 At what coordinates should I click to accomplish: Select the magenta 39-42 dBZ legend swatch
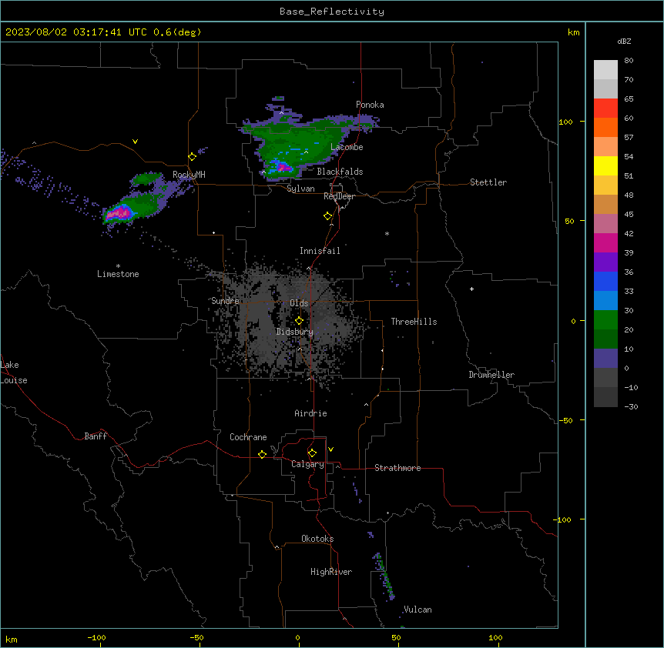click(x=605, y=242)
